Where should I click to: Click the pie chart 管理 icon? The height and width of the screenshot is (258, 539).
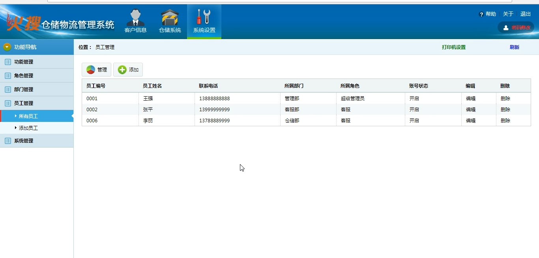click(91, 70)
